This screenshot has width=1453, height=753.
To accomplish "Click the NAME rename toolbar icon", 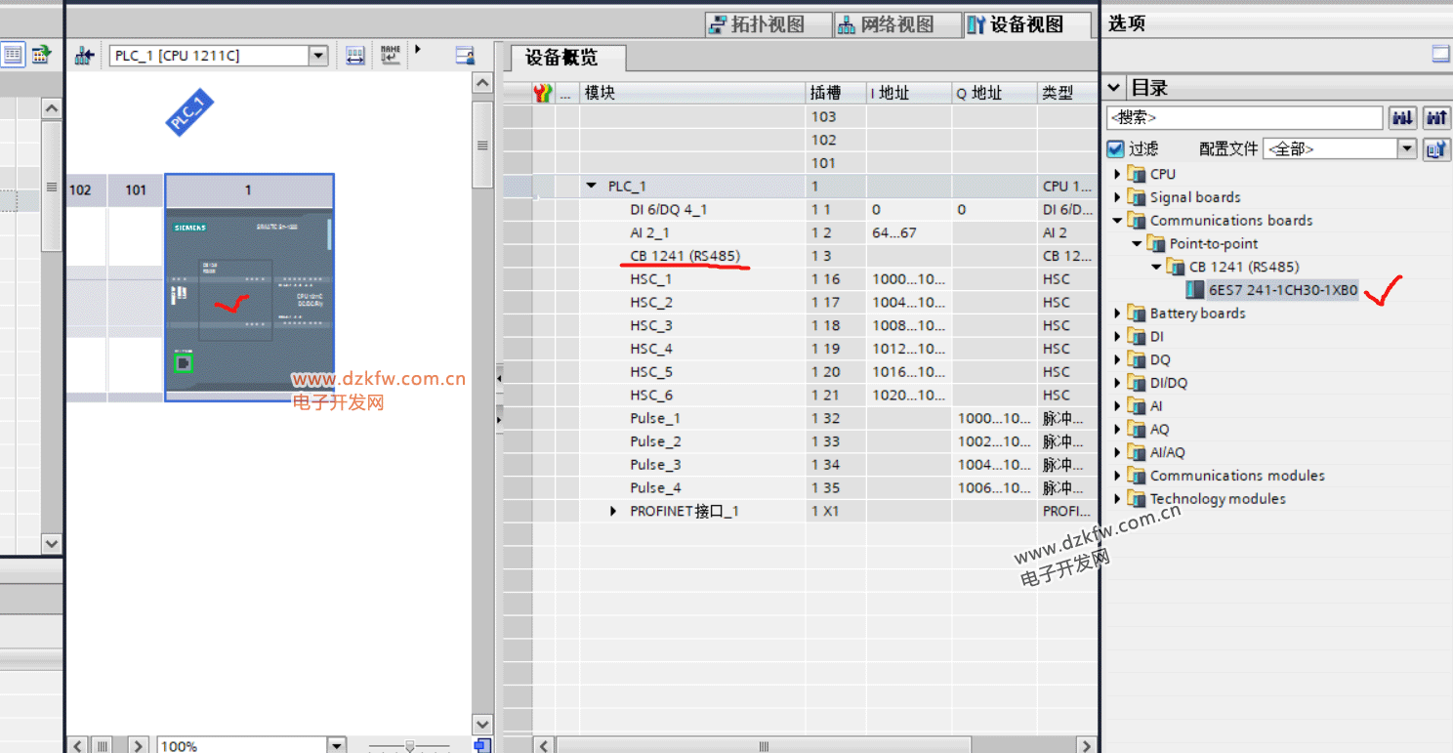I will 391,55.
